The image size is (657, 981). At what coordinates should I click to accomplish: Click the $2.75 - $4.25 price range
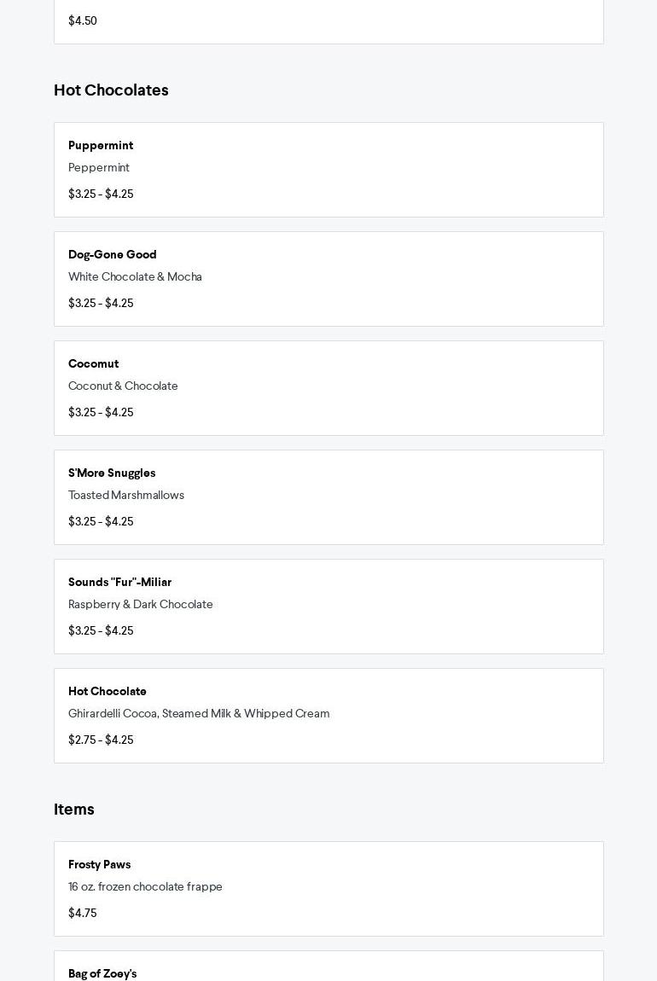click(x=101, y=740)
